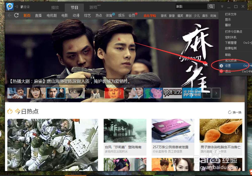The image size is (252, 176).
Task: Refresh the page with reload icon
Action: click(16, 15)
